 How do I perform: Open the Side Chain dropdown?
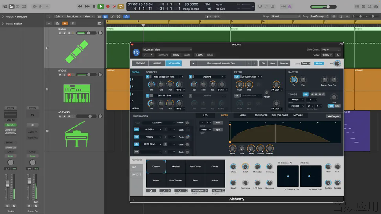(331, 49)
